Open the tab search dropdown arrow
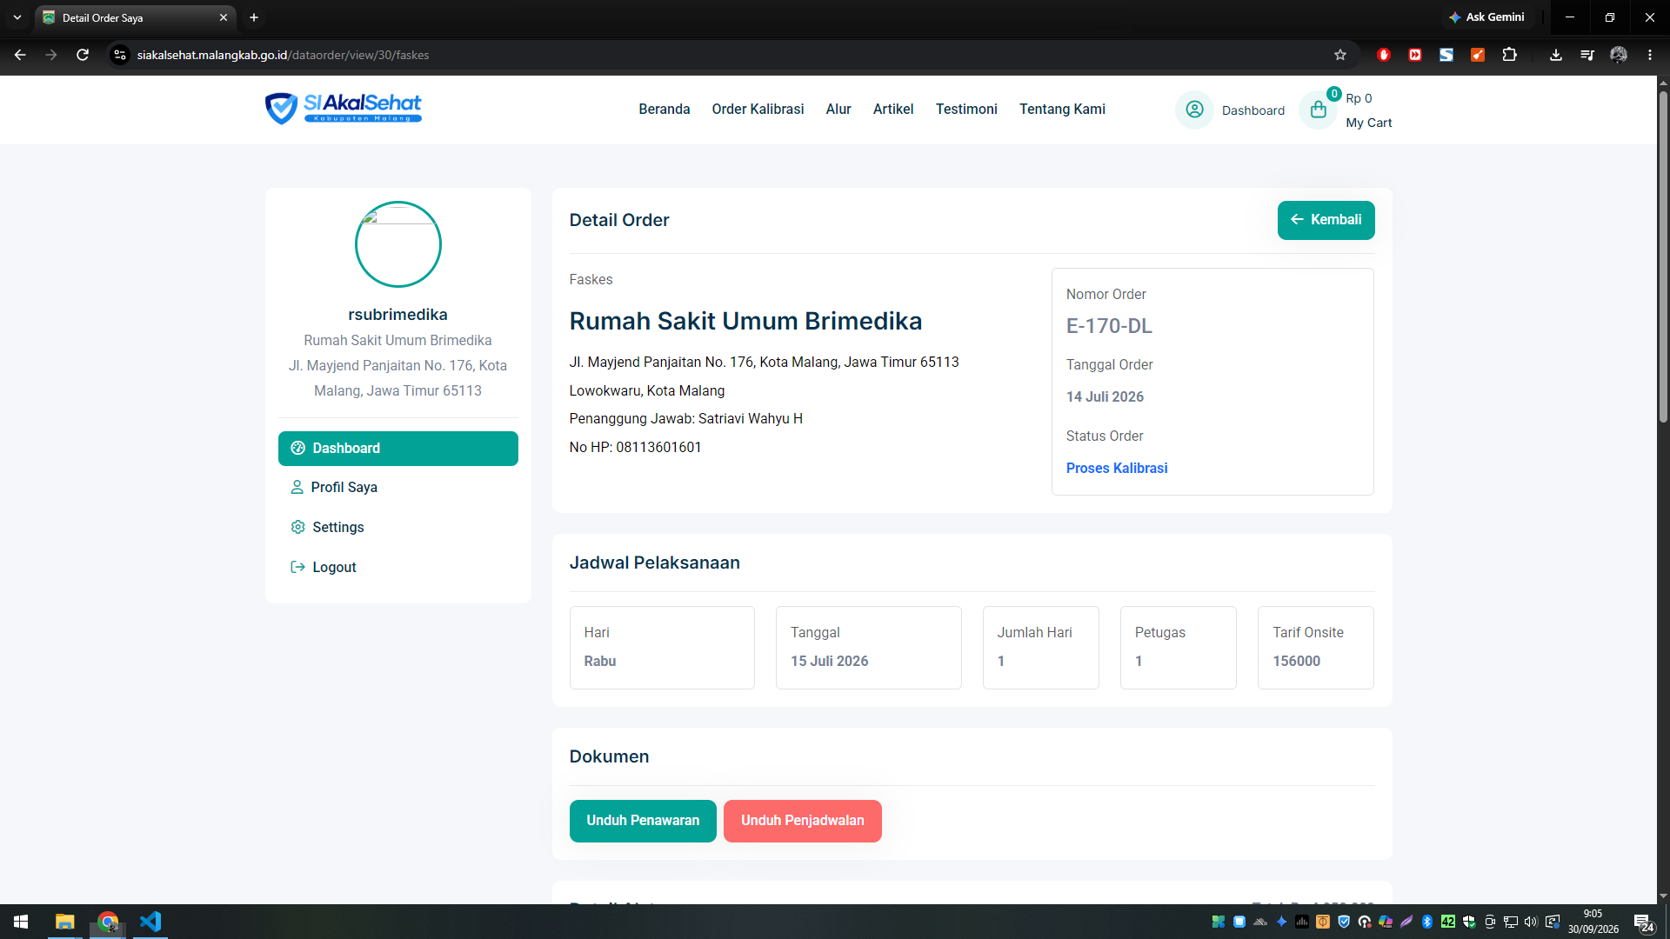 [x=17, y=17]
